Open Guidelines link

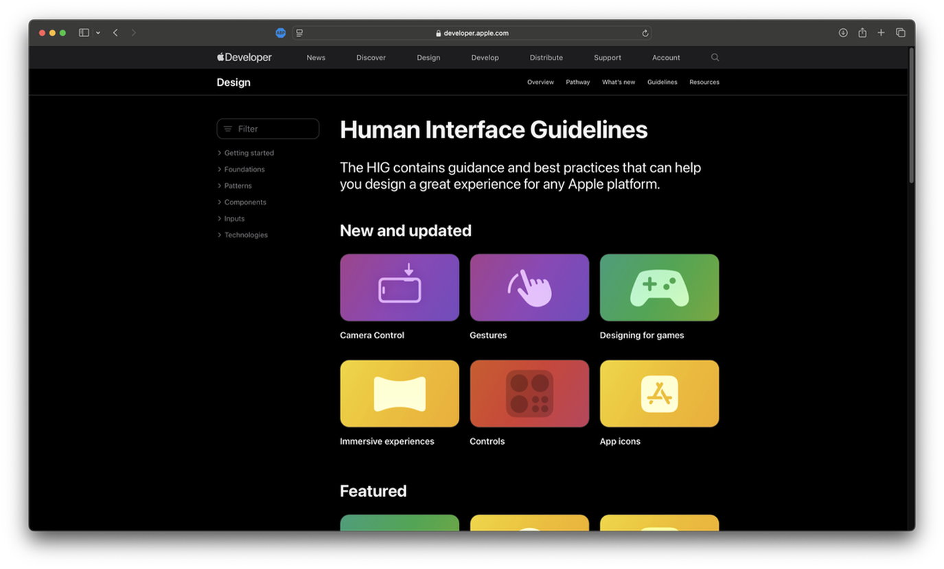tap(662, 82)
